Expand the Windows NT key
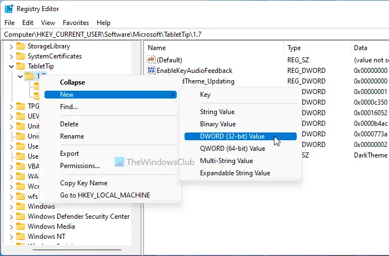The image size is (389, 256). [x=11, y=237]
